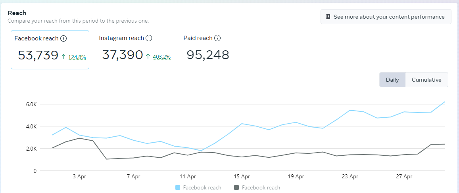Select the Instagram reach value 37,390
Image resolution: width=459 pixels, height=193 pixels.
click(122, 55)
